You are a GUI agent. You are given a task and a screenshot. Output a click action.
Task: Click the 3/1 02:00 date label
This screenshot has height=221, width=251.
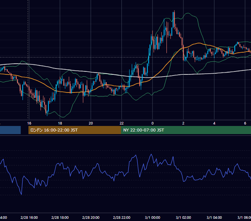pyautogui.click(x=183, y=217)
